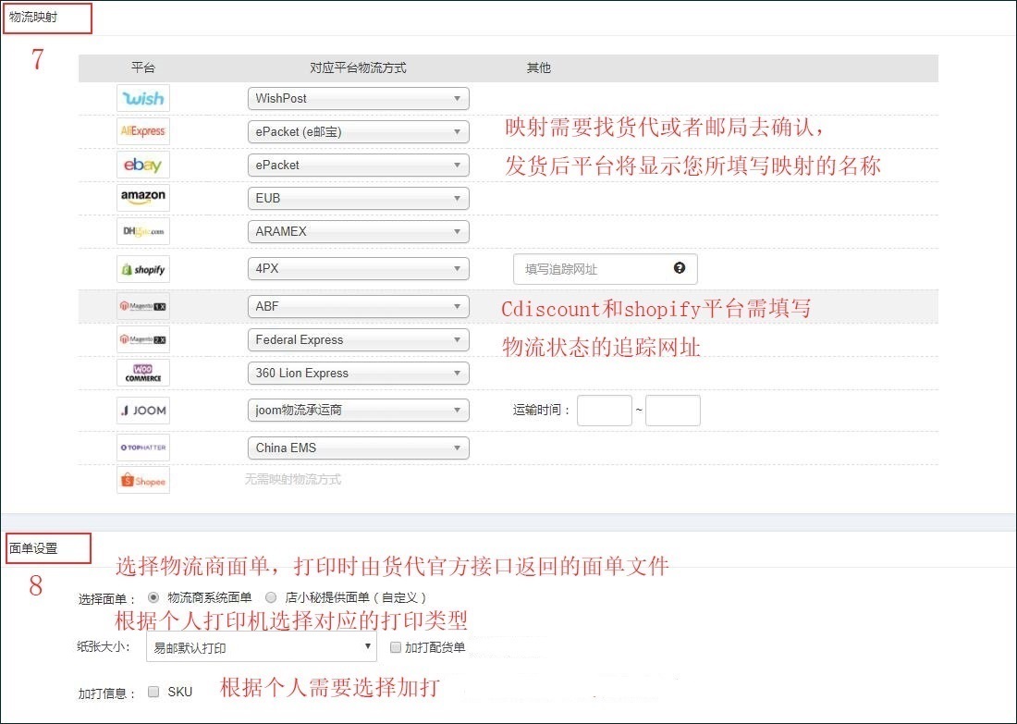The image size is (1017, 724).
Task: Click the 物流映射 section heading
Action: 33,18
